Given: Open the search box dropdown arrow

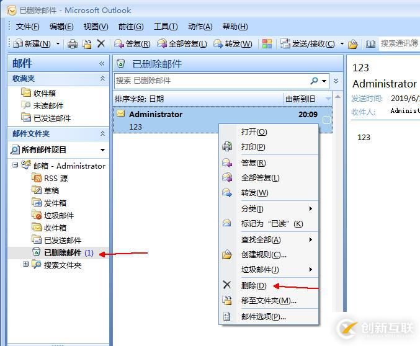Looking at the screenshot, I should coord(324,81).
